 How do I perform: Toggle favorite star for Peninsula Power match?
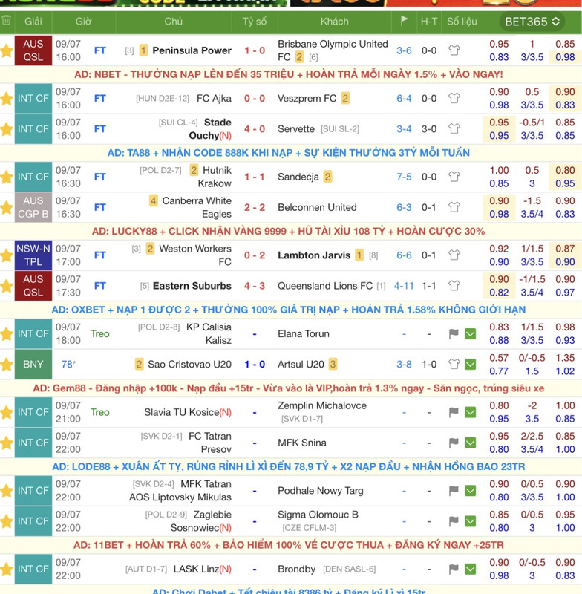[x=7, y=50]
